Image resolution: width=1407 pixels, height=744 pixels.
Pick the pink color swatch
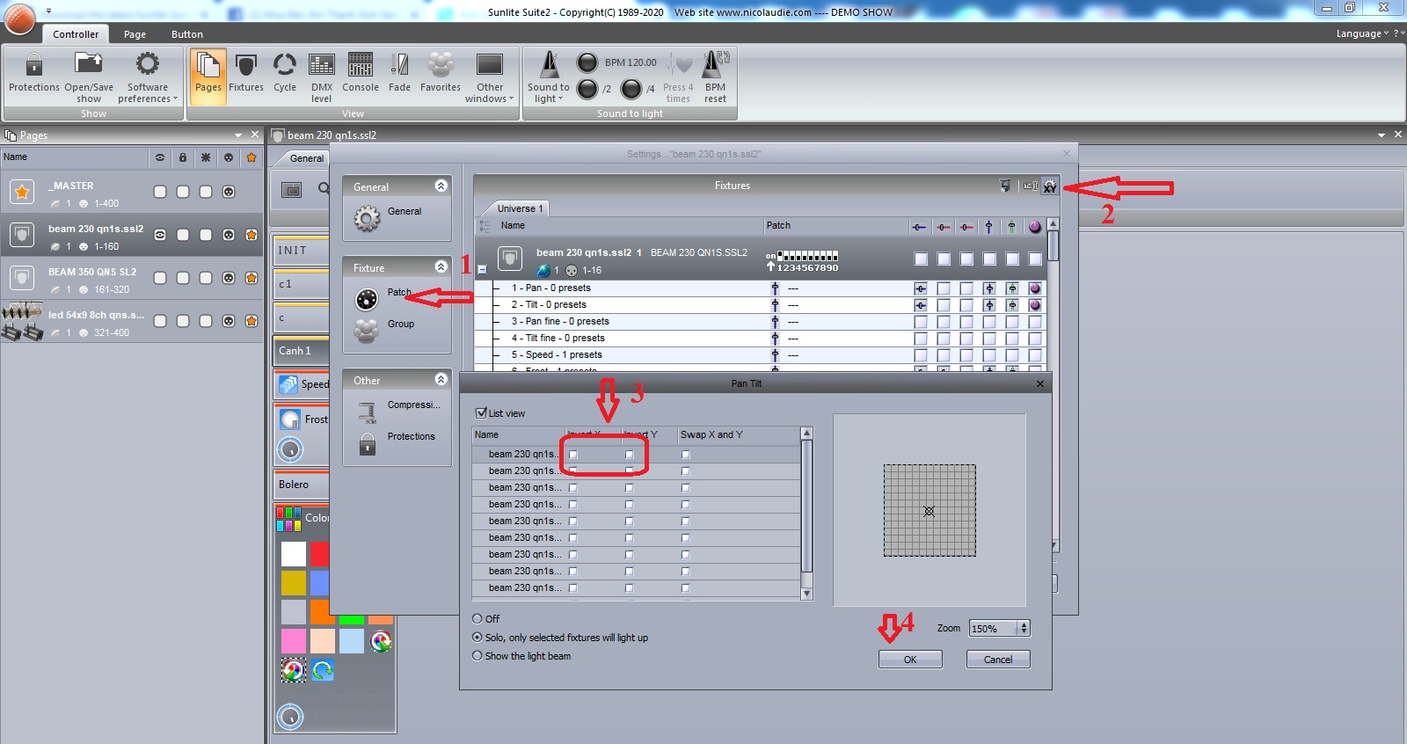[294, 641]
